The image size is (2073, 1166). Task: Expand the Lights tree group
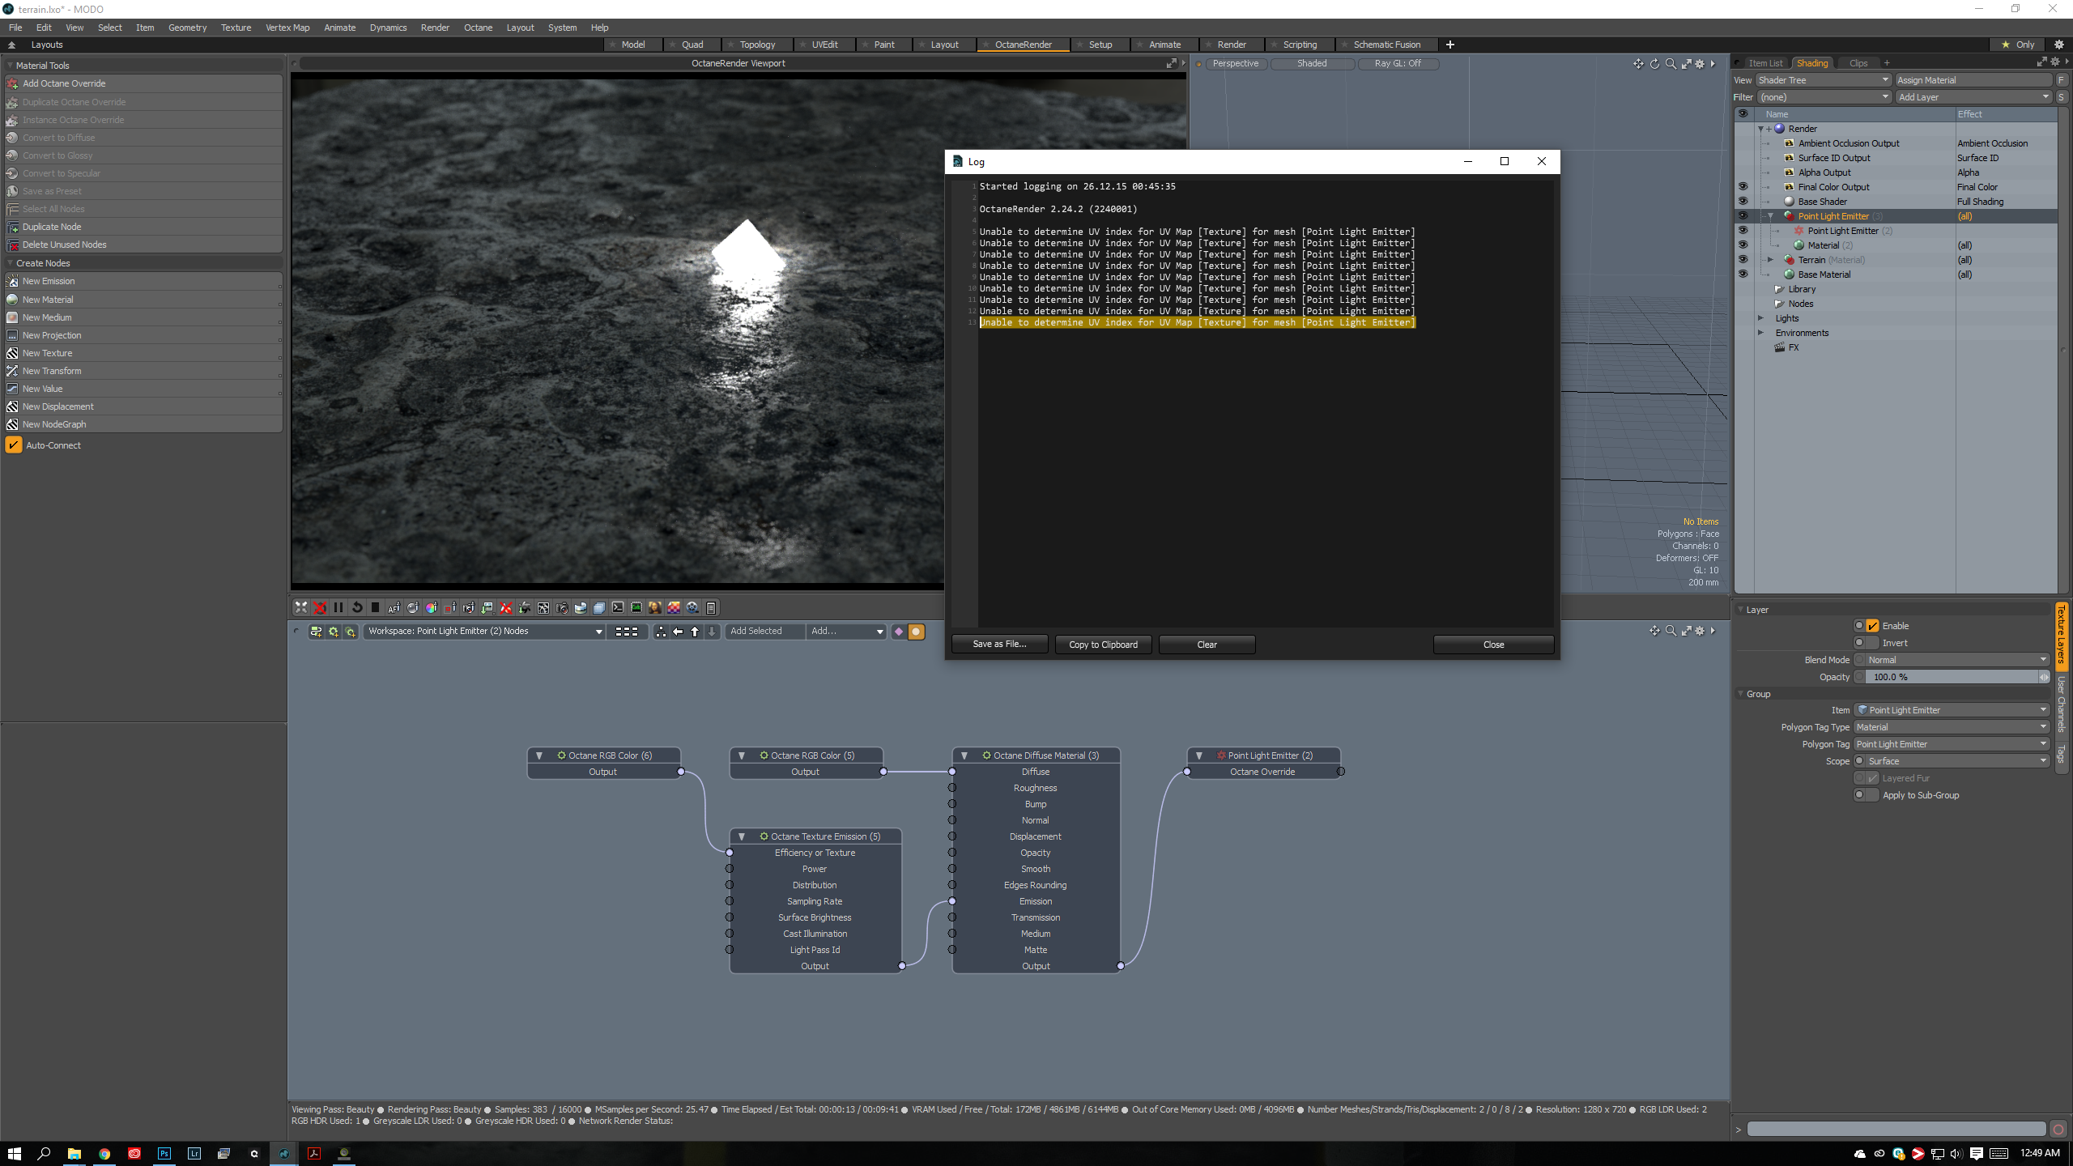pos(1760,318)
